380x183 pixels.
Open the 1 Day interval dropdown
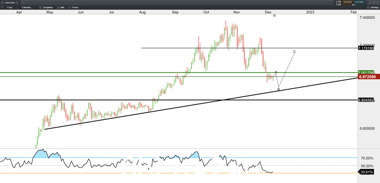pos(13,7)
